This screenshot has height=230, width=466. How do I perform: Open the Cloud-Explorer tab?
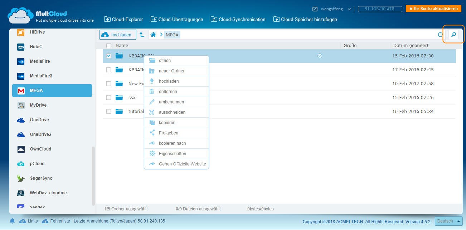123,19
